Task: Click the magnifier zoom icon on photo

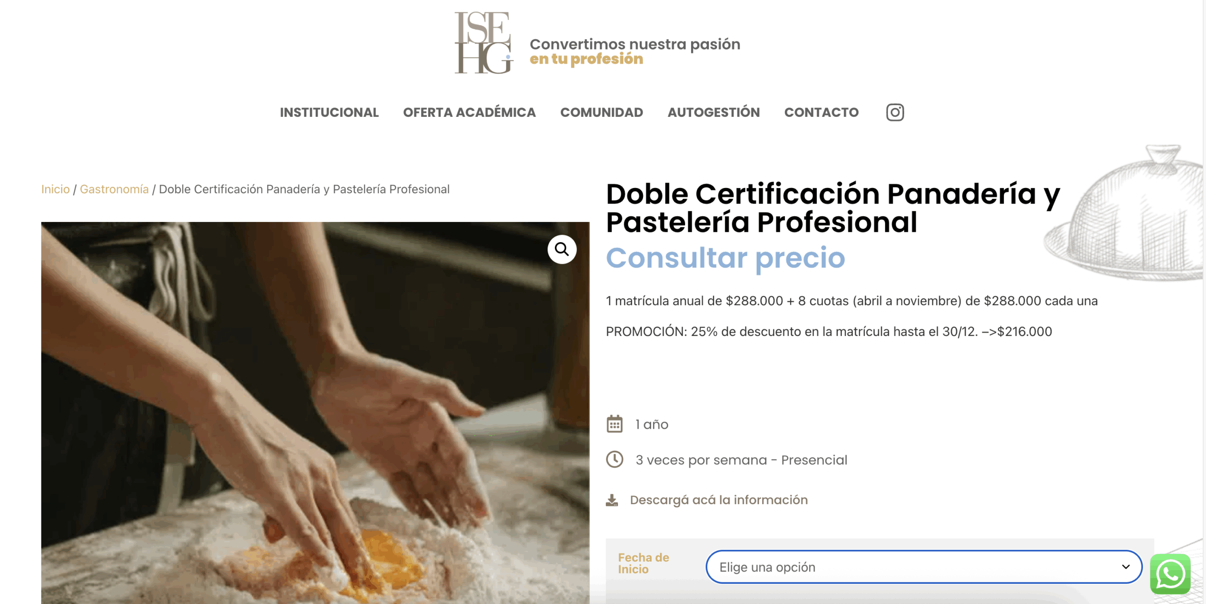Action: coord(562,249)
